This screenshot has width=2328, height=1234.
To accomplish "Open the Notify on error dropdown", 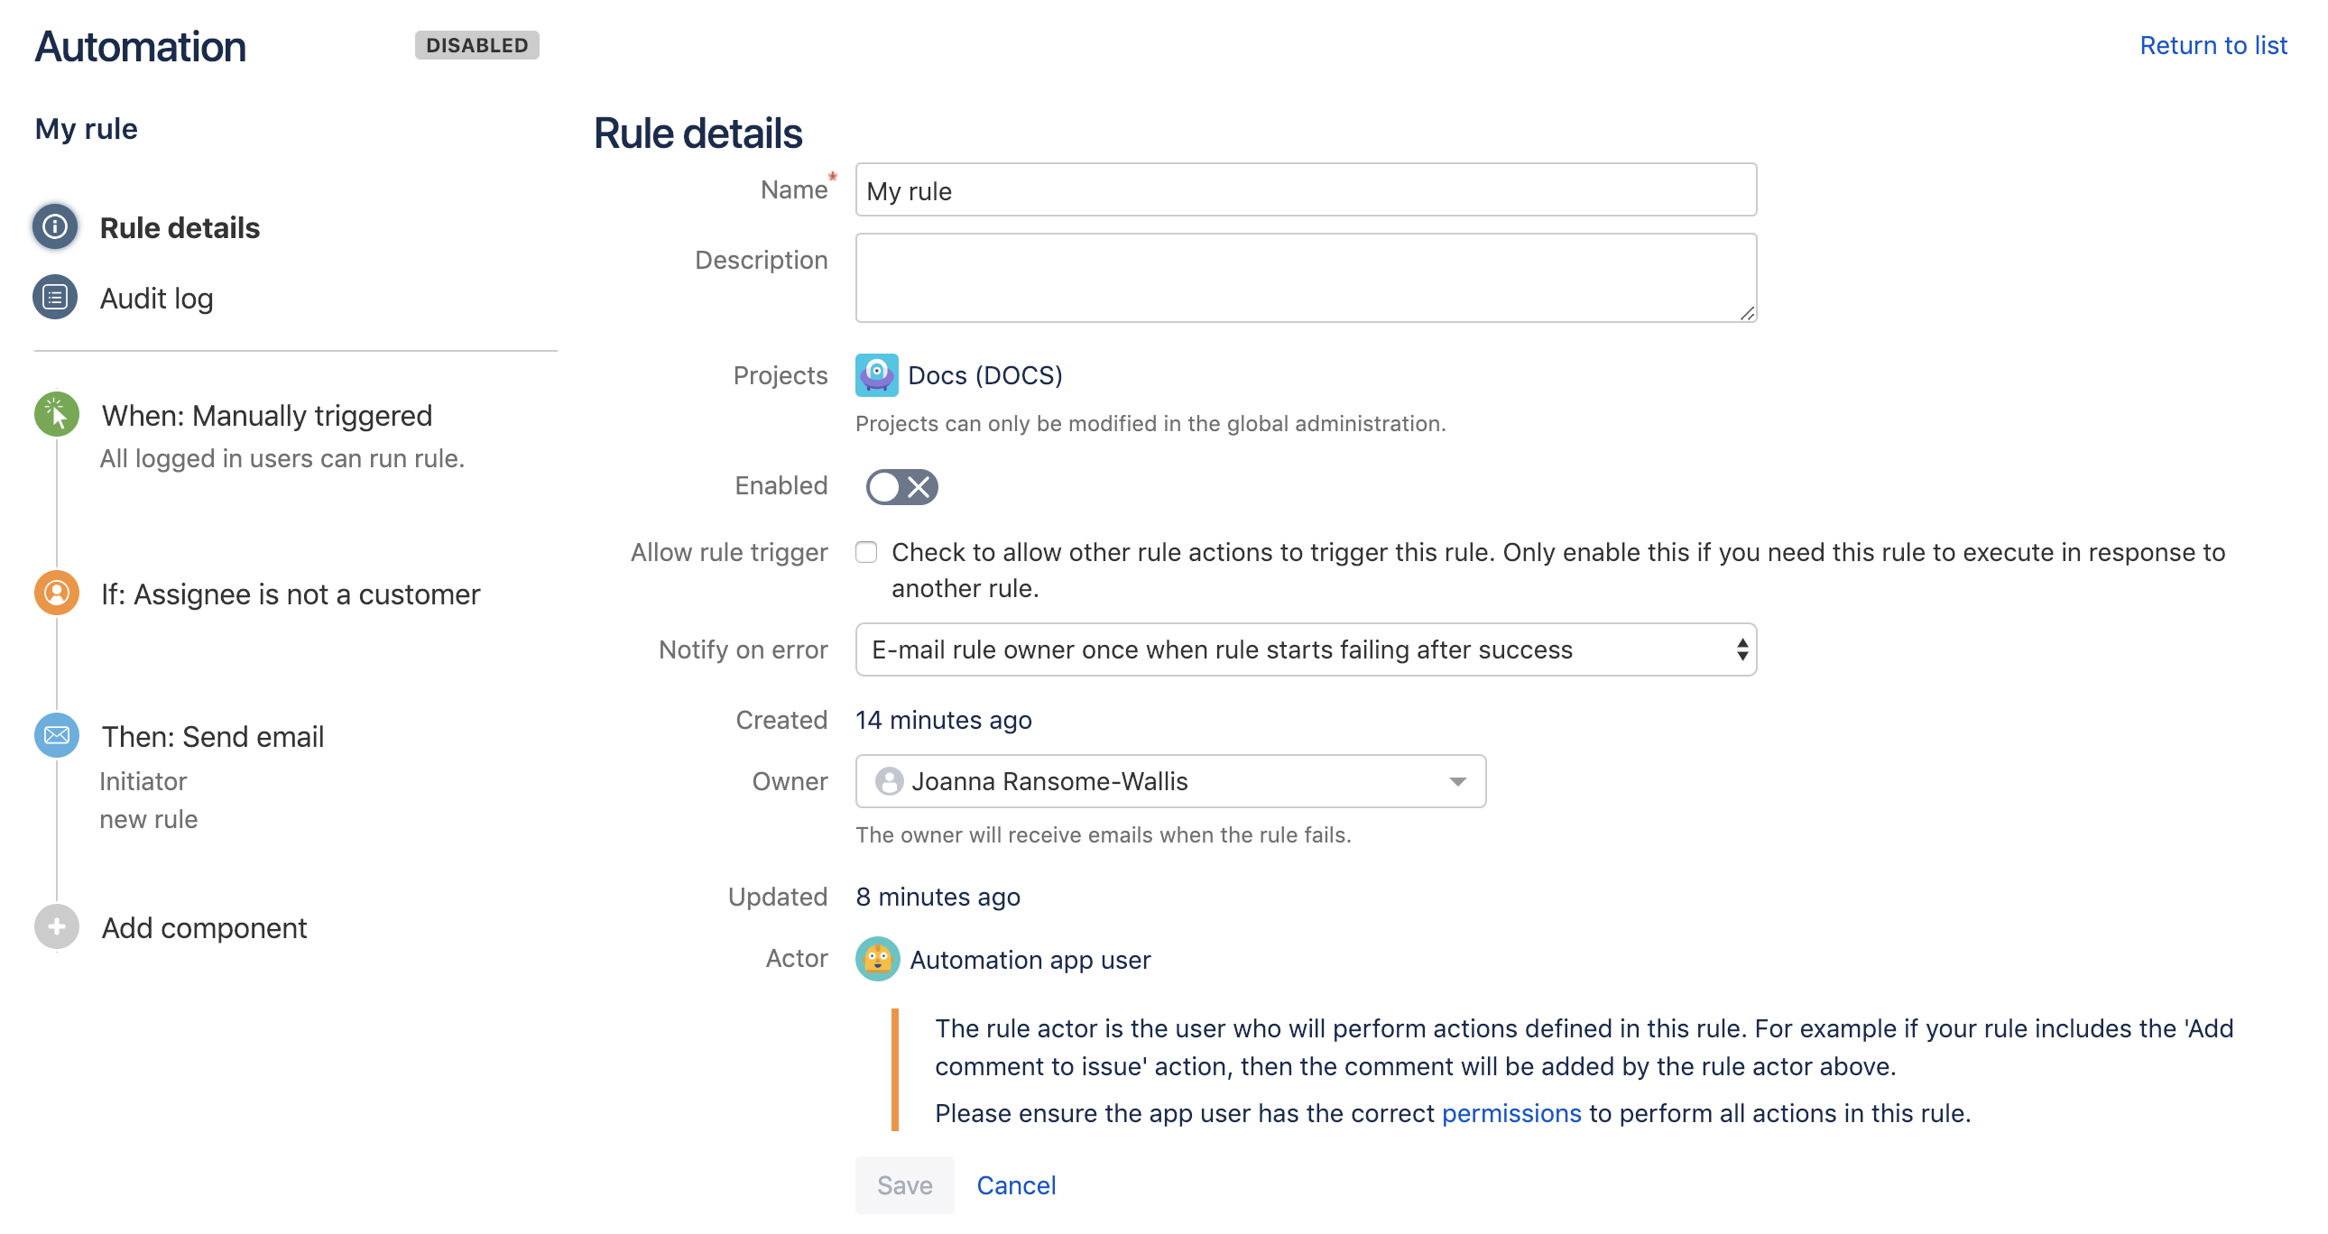I will 1305,649.
